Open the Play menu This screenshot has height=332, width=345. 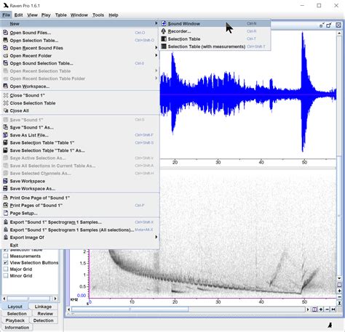[x=46, y=15]
